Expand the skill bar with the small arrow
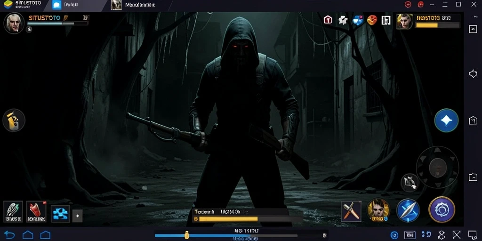Viewport: 482px width, 241px height. 78,216
